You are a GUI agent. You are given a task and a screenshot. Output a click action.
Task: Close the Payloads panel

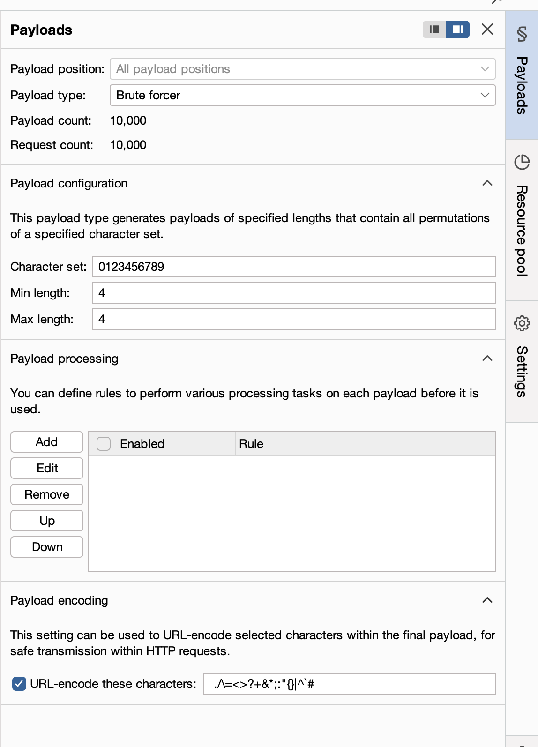487,29
